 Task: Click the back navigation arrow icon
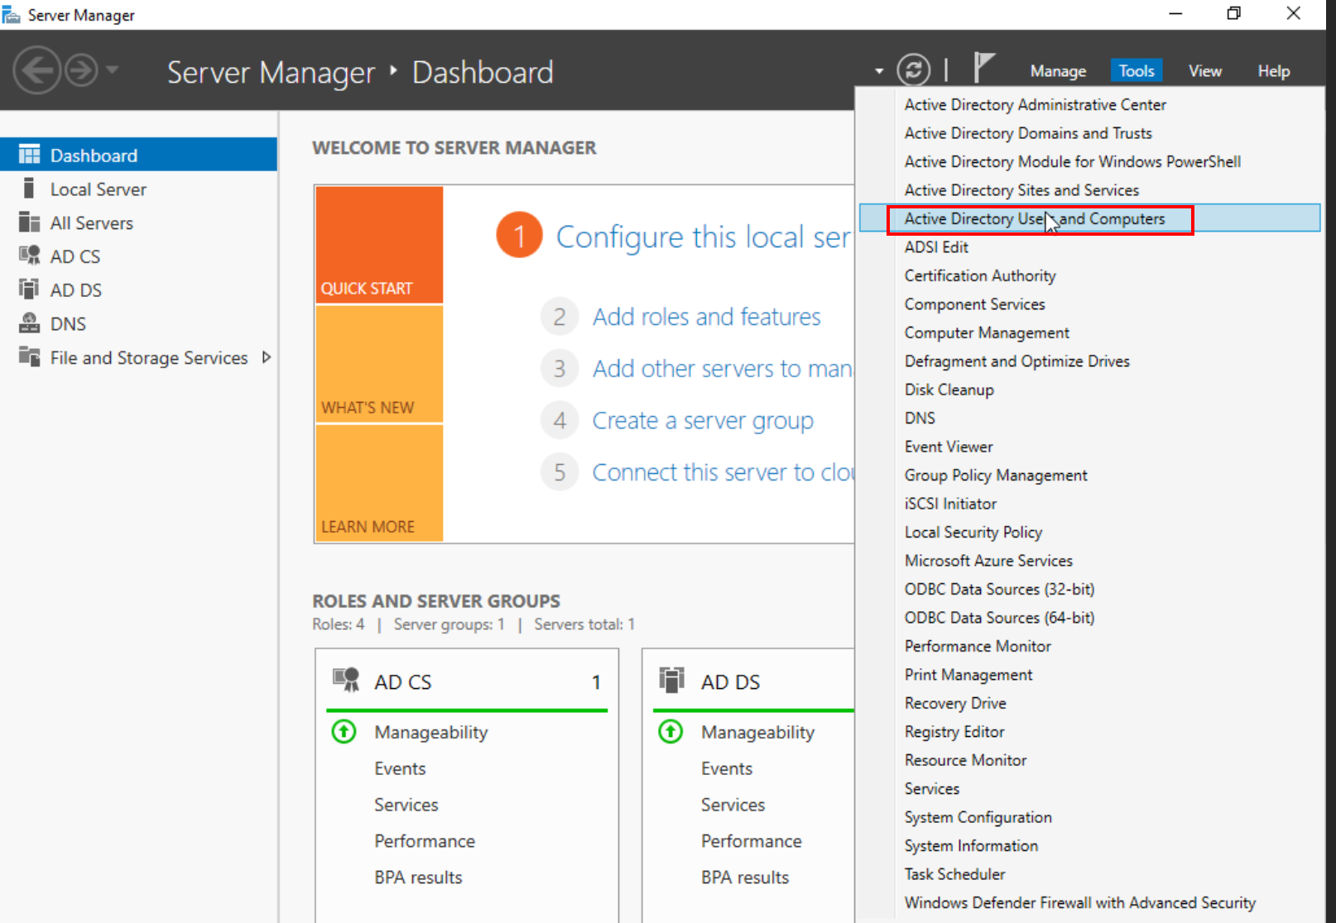[36, 70]
